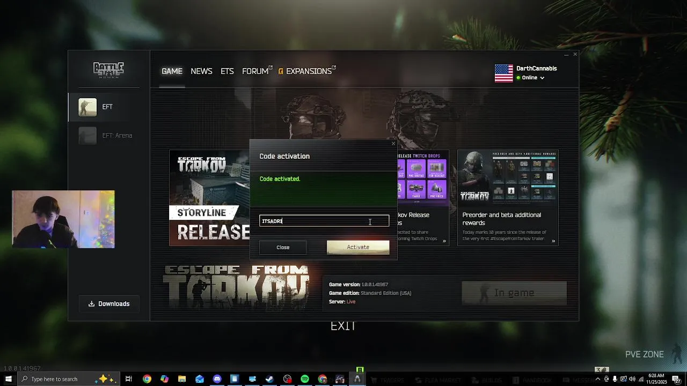This screenshot has width=687, height=386.
Task: Click the webcam overlay thumbnail
Action: [63, 219]
